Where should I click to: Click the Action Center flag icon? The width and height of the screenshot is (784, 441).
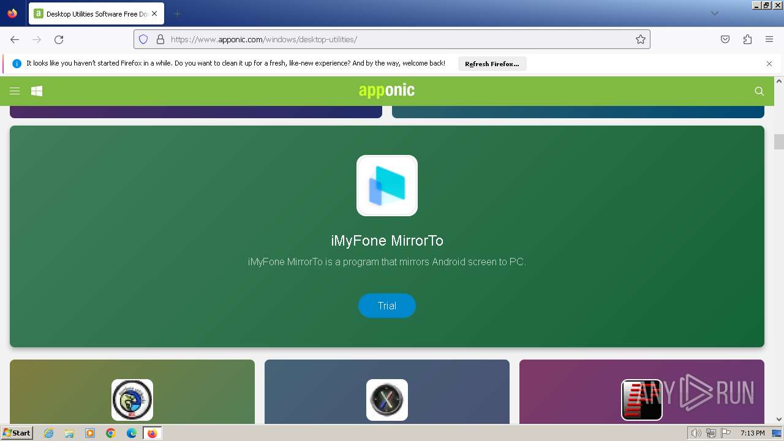[x=726, y=433]
